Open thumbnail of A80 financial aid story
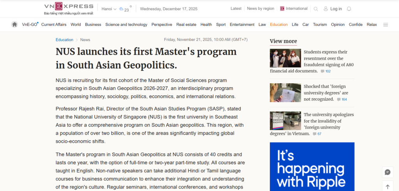 coord(285,58)
